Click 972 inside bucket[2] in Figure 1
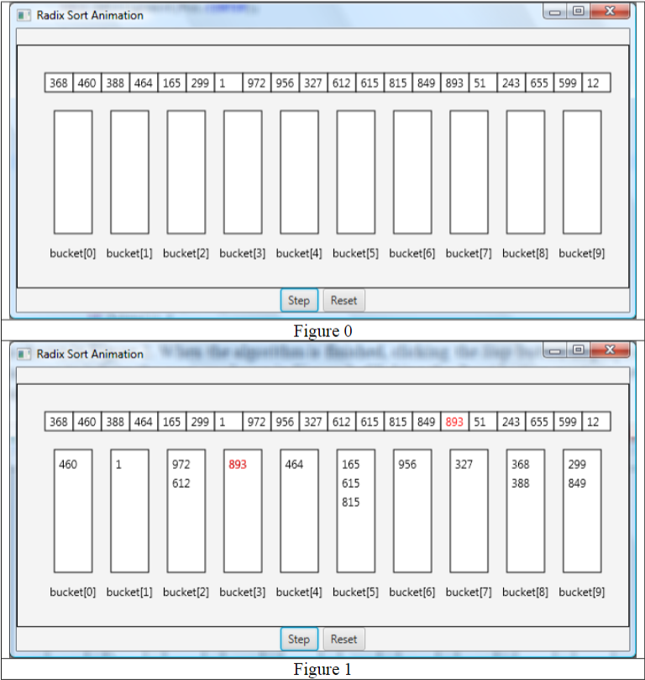 coord(181,465)
